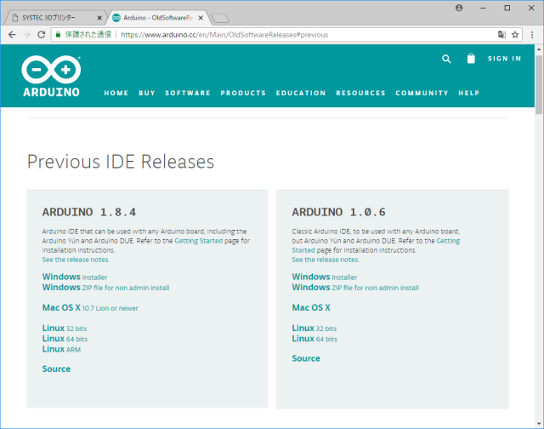Open Getting Started link under Arduino 1.0.6
Screen dimensions: 544x429
(x=448, y=241)
